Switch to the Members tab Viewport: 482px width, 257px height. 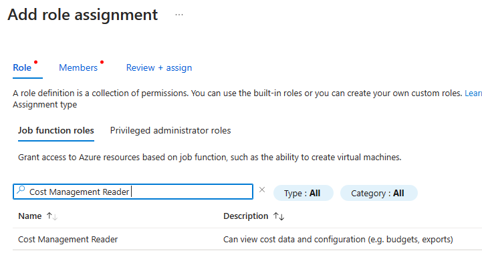(x=78, y=67)
